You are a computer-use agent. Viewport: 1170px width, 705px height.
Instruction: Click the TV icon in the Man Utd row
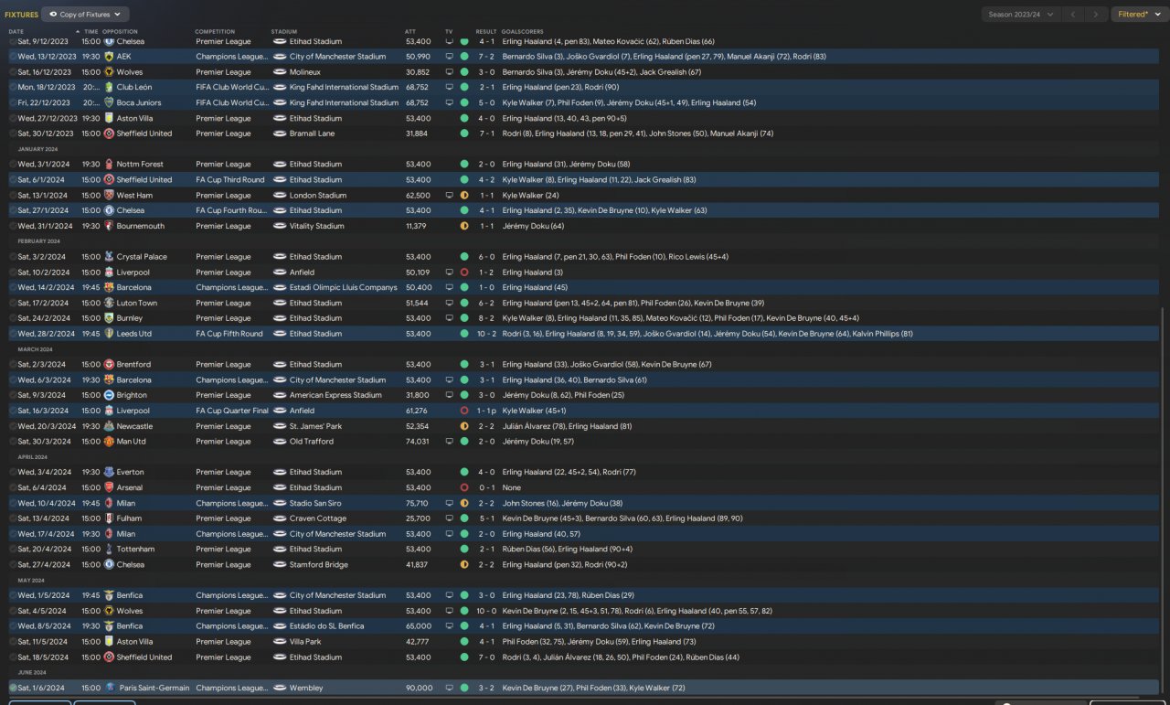(449, 442)
